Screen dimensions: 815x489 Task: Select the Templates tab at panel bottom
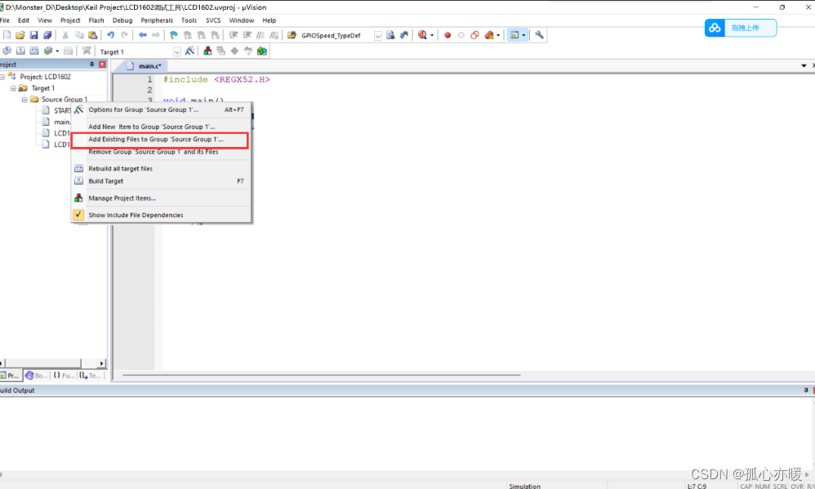[x=91, y=376]
